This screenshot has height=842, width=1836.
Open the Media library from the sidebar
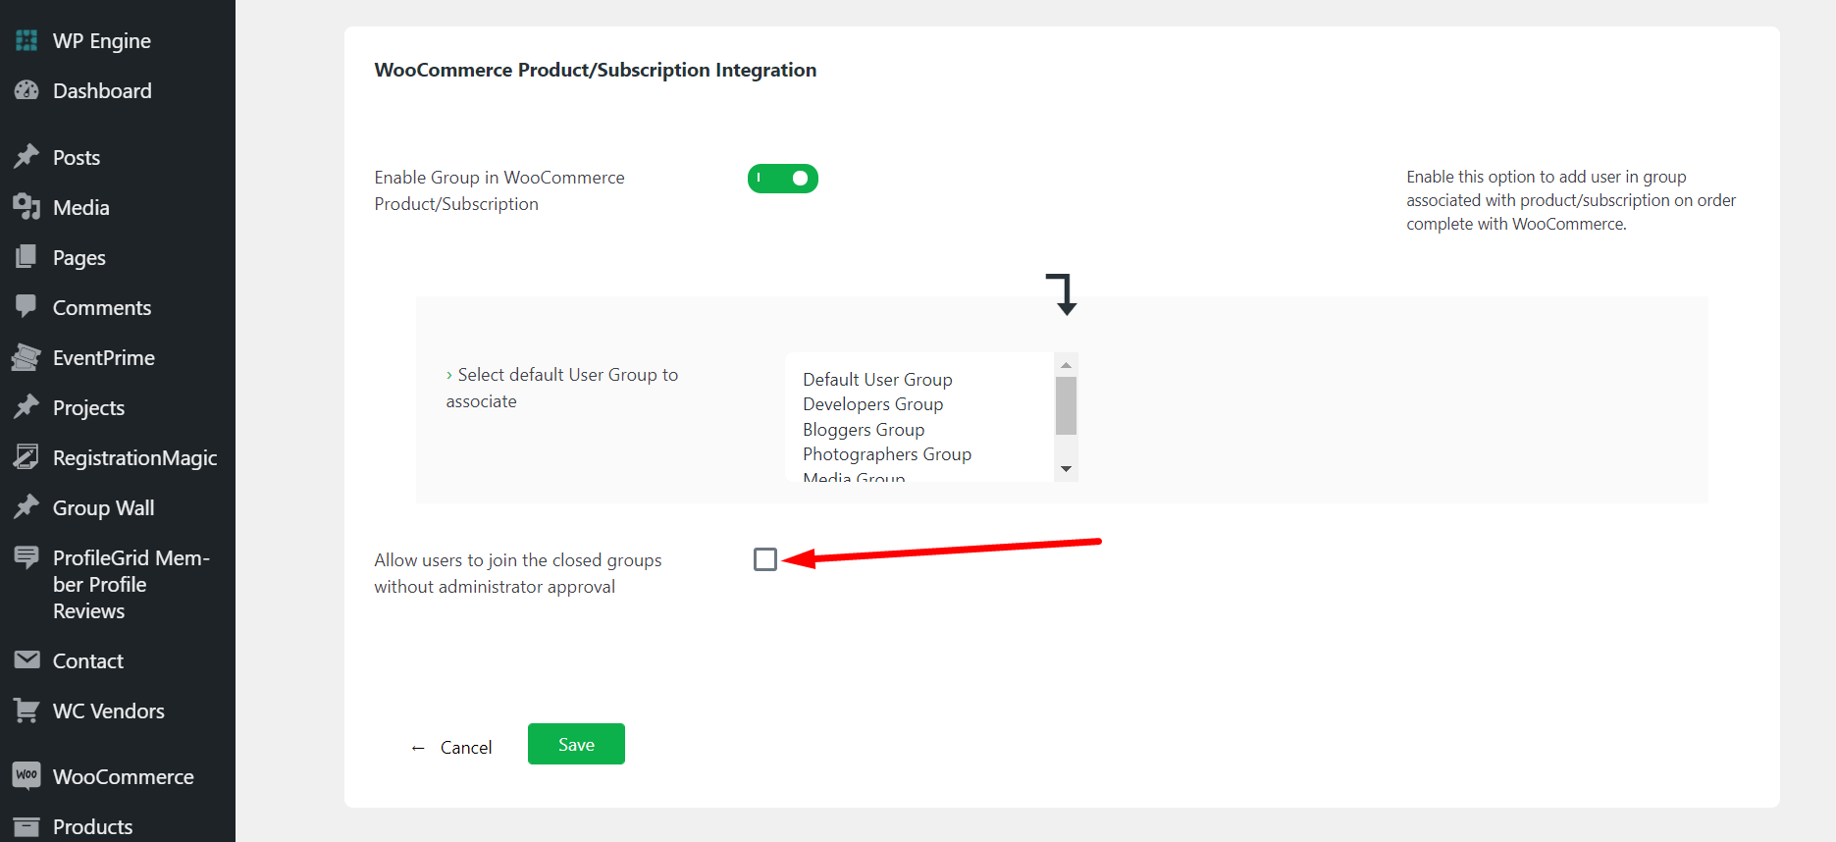tap(81, 207)
